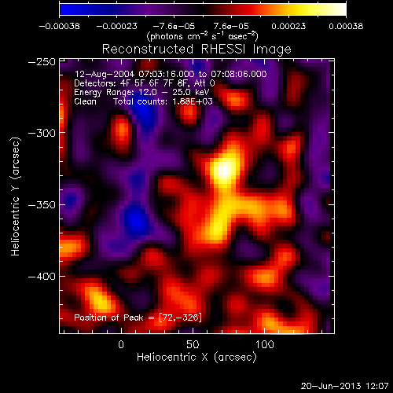Click the 100 tick label on the X axis

(x=265, y=344)
